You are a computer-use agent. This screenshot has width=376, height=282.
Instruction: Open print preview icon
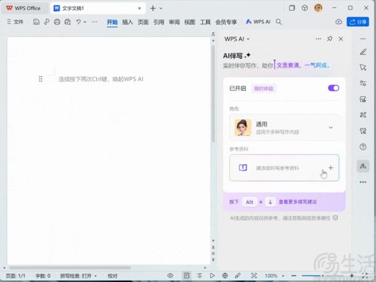(68, 22)
